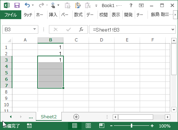Switch to the 校閲 ribbon tab
The height and width of the screenshot is (130, 178).
[x=104, y=15]
